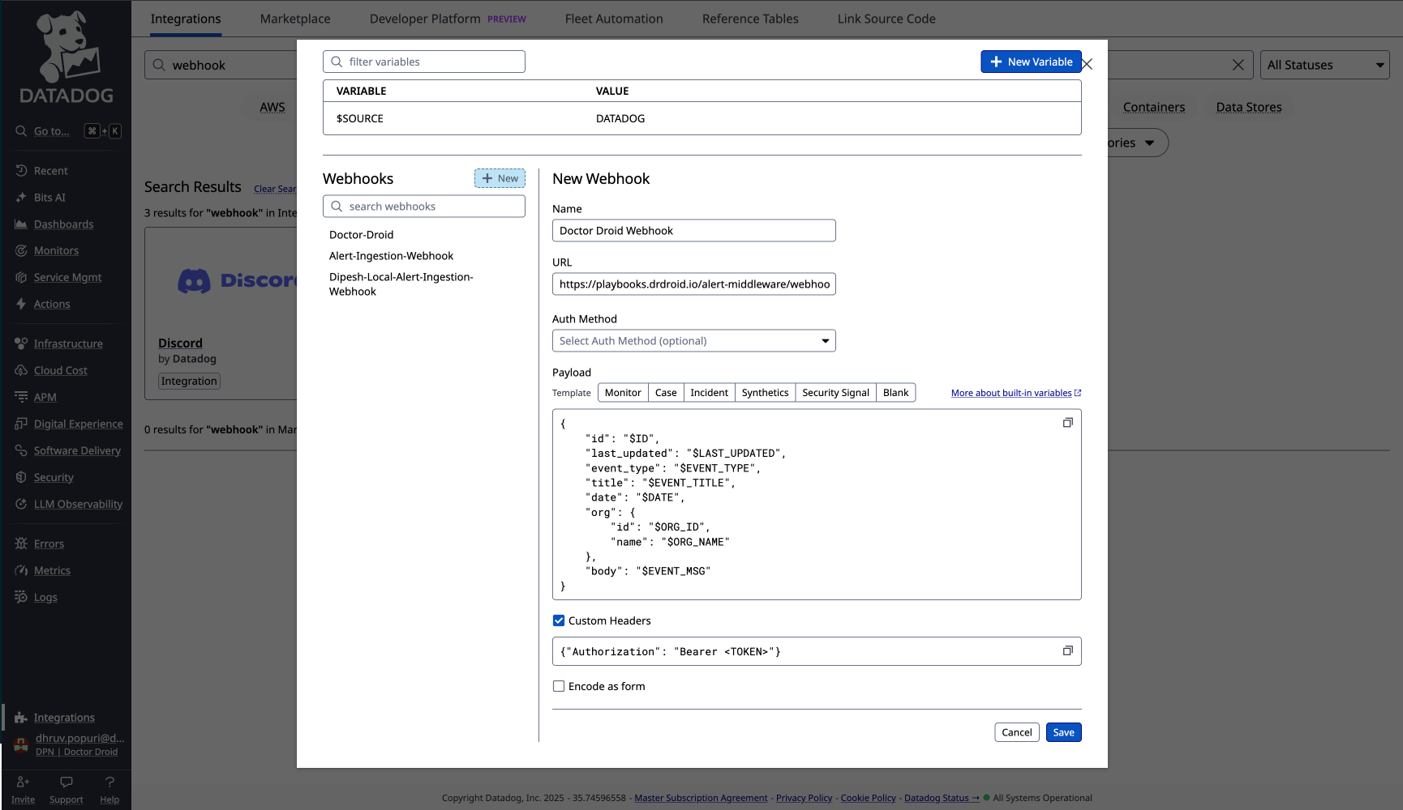Select the Blank payload template
The height and width of the screenshot is (810, 1403).
896,393
